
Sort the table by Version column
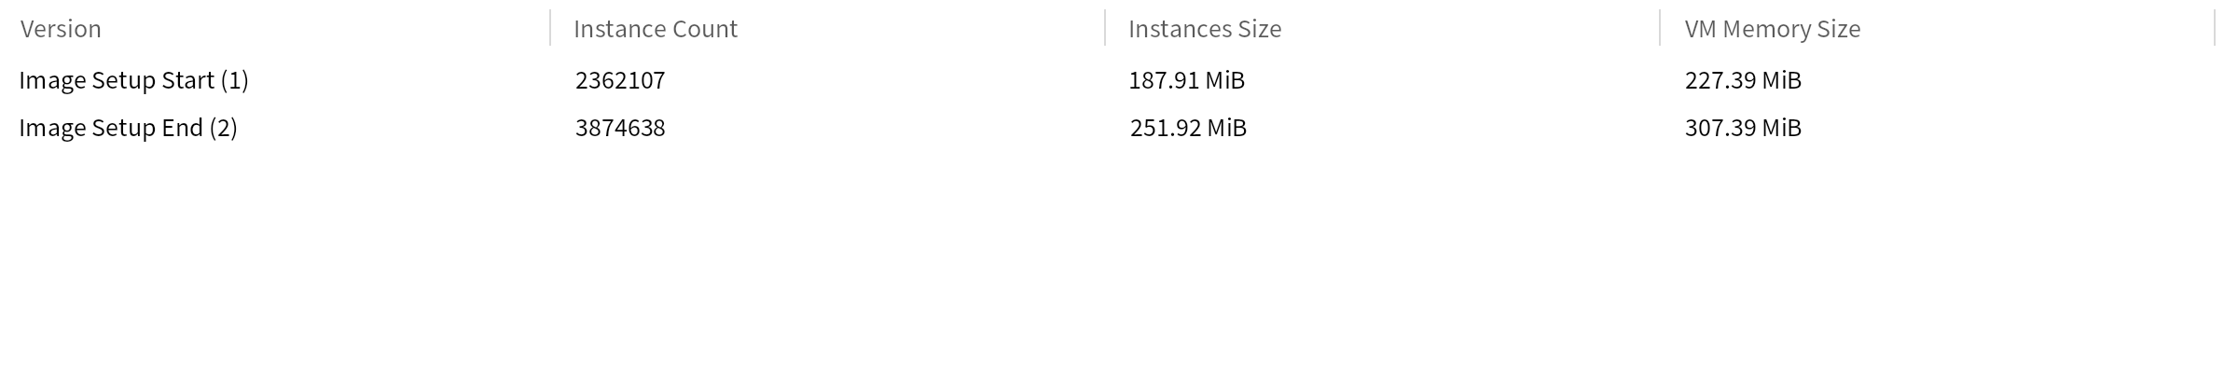(280, 29)
